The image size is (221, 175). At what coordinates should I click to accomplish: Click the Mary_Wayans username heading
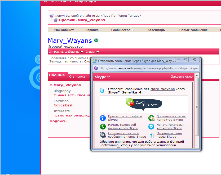tap(70, 41)
